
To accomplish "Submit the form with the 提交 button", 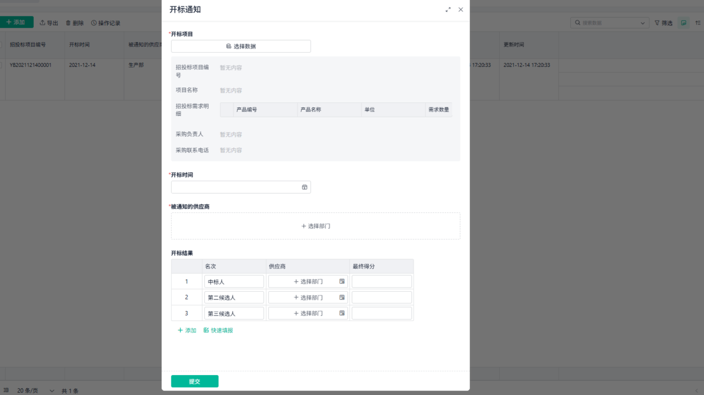I will [195, 382].
